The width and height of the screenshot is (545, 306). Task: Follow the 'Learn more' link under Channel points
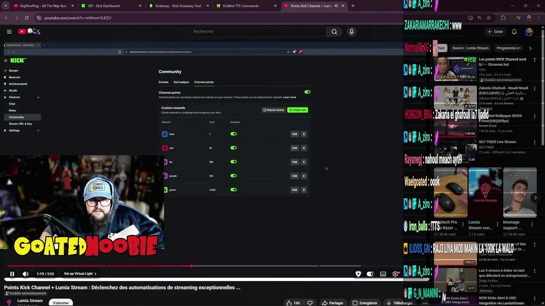(290, 97)
